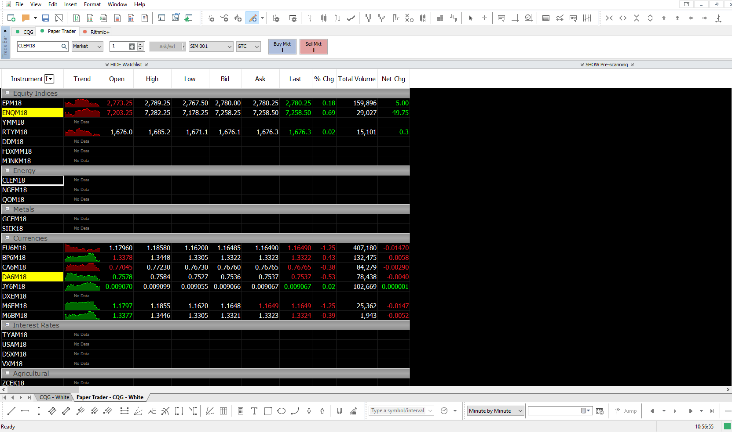The height and width of the screenshot is (432, 732).
Task: Open the Market order type dropdown
Action: coord(88,46)
